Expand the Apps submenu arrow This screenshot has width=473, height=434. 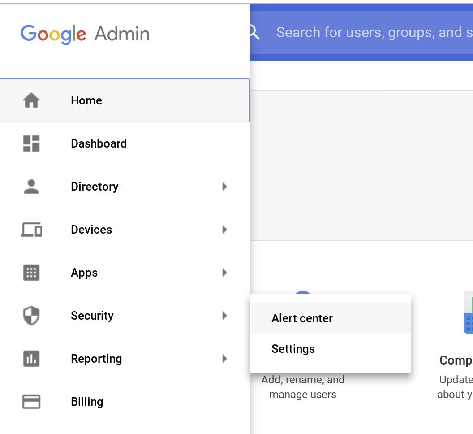[224, 273]
